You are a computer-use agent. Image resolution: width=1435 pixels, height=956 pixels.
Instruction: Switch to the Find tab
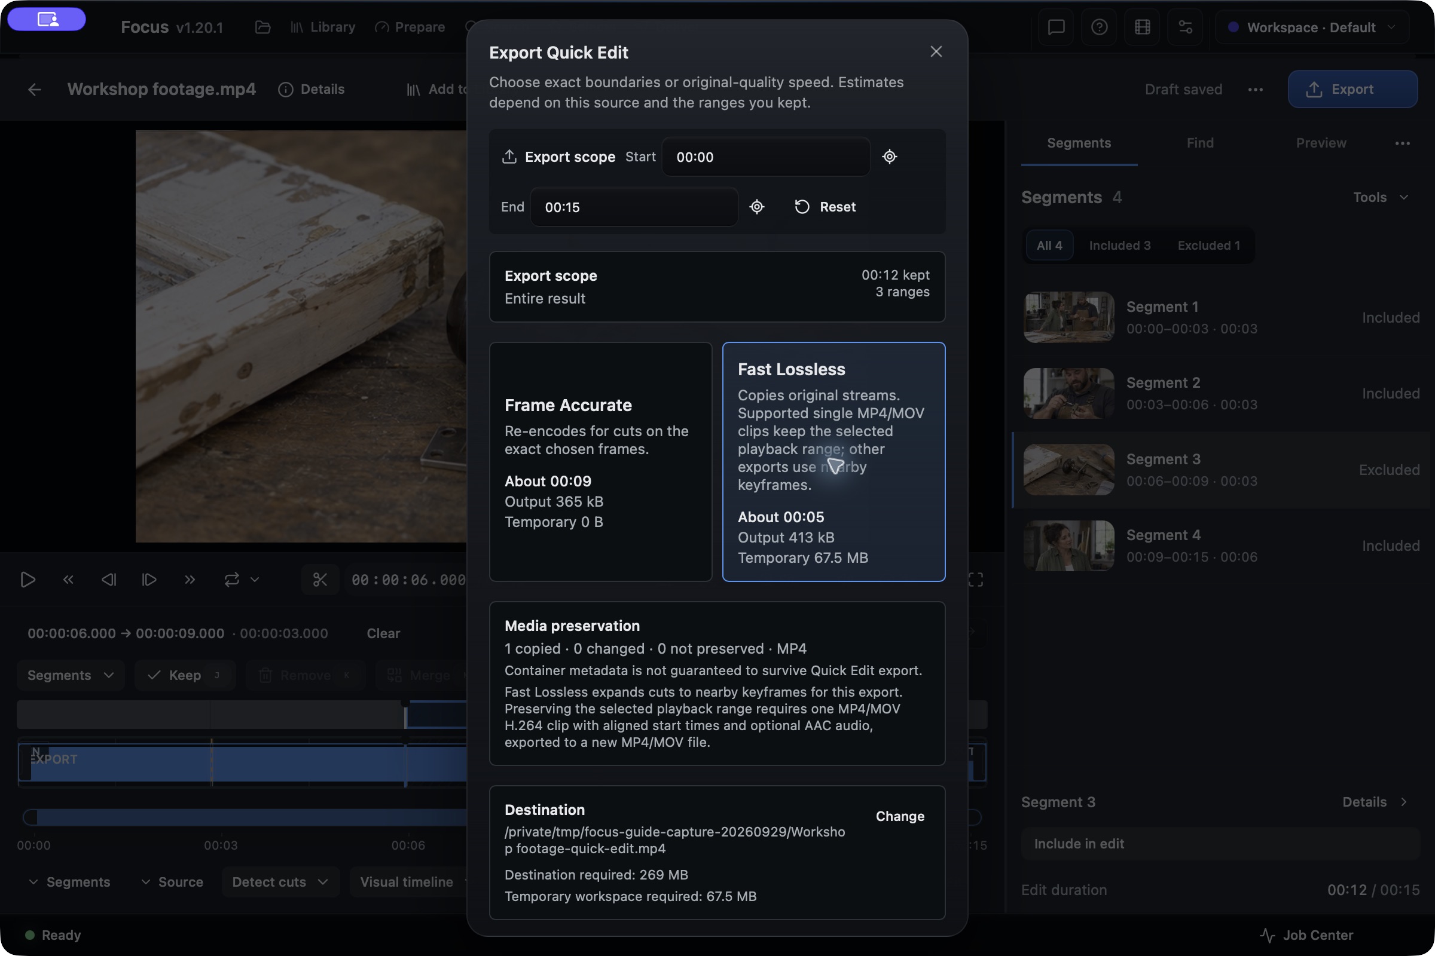[x=1199, y=143]
